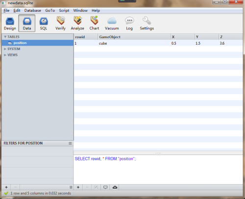Select the cell containing cube
Screen dimensions: 245x199
(134, 43)
